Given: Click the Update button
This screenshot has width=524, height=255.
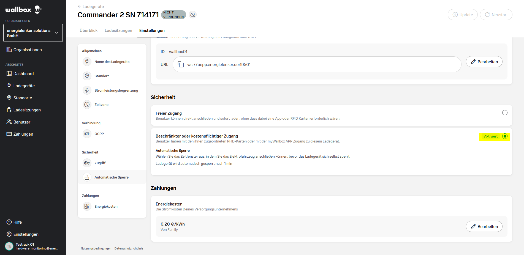Looking at the screenshot, I should tap(463, 15).
